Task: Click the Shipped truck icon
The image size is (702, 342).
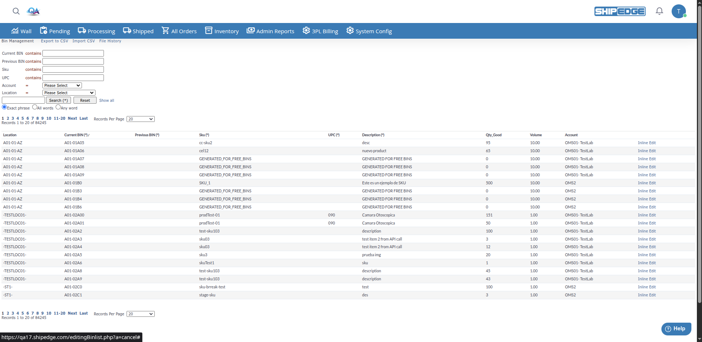Action: (127, 31)
